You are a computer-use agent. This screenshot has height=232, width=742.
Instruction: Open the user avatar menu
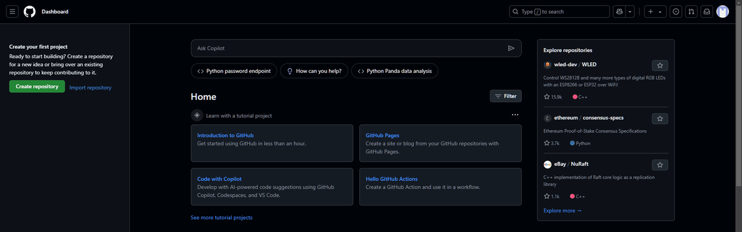click(723, 12)
